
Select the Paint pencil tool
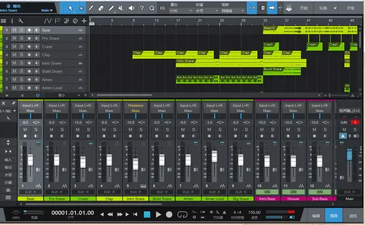pyautogui.click(x=111, y=8)
